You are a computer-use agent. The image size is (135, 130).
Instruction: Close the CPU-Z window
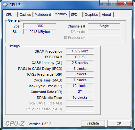click(125, 4)
